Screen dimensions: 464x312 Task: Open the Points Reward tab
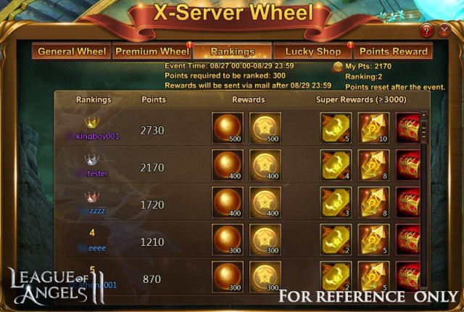pos(393,52)
